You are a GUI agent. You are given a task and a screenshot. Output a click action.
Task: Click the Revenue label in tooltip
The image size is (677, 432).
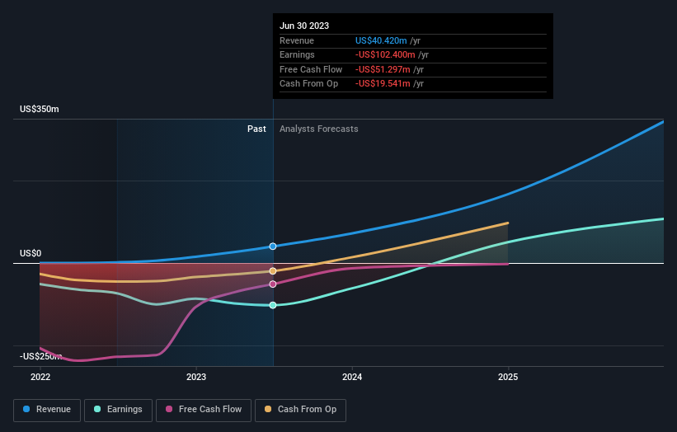click(297, 40)
